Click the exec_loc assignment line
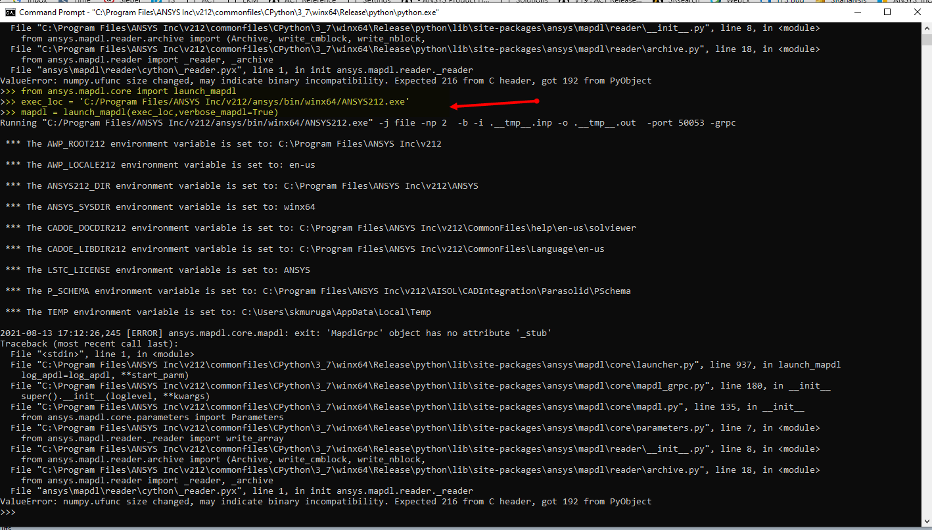The width and height of the screenshot is (932, 530). pos(205,102)
